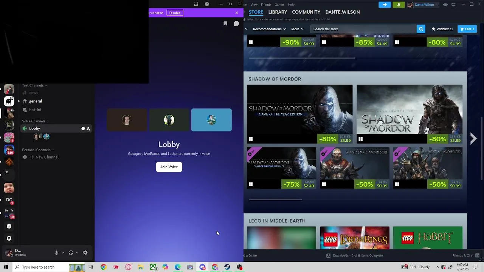Open Steam Help menu
484x272 pixels.
pyautogui.click(x=291, y=5)
